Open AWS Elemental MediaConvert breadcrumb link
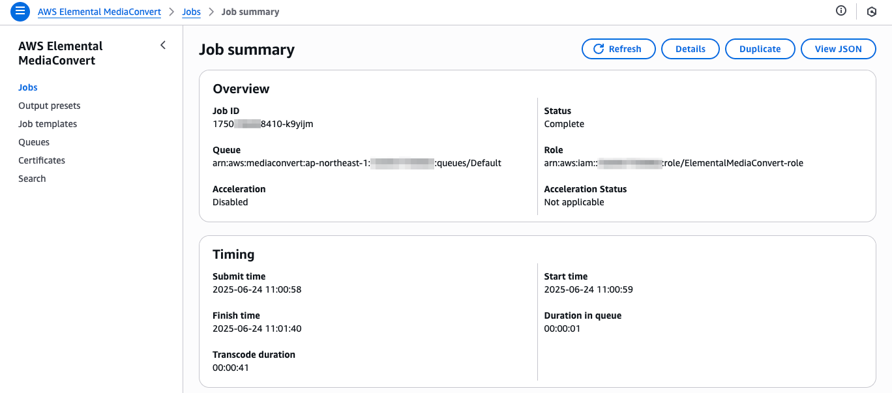This screenshot has width=892, height=393. coord(99,12)
